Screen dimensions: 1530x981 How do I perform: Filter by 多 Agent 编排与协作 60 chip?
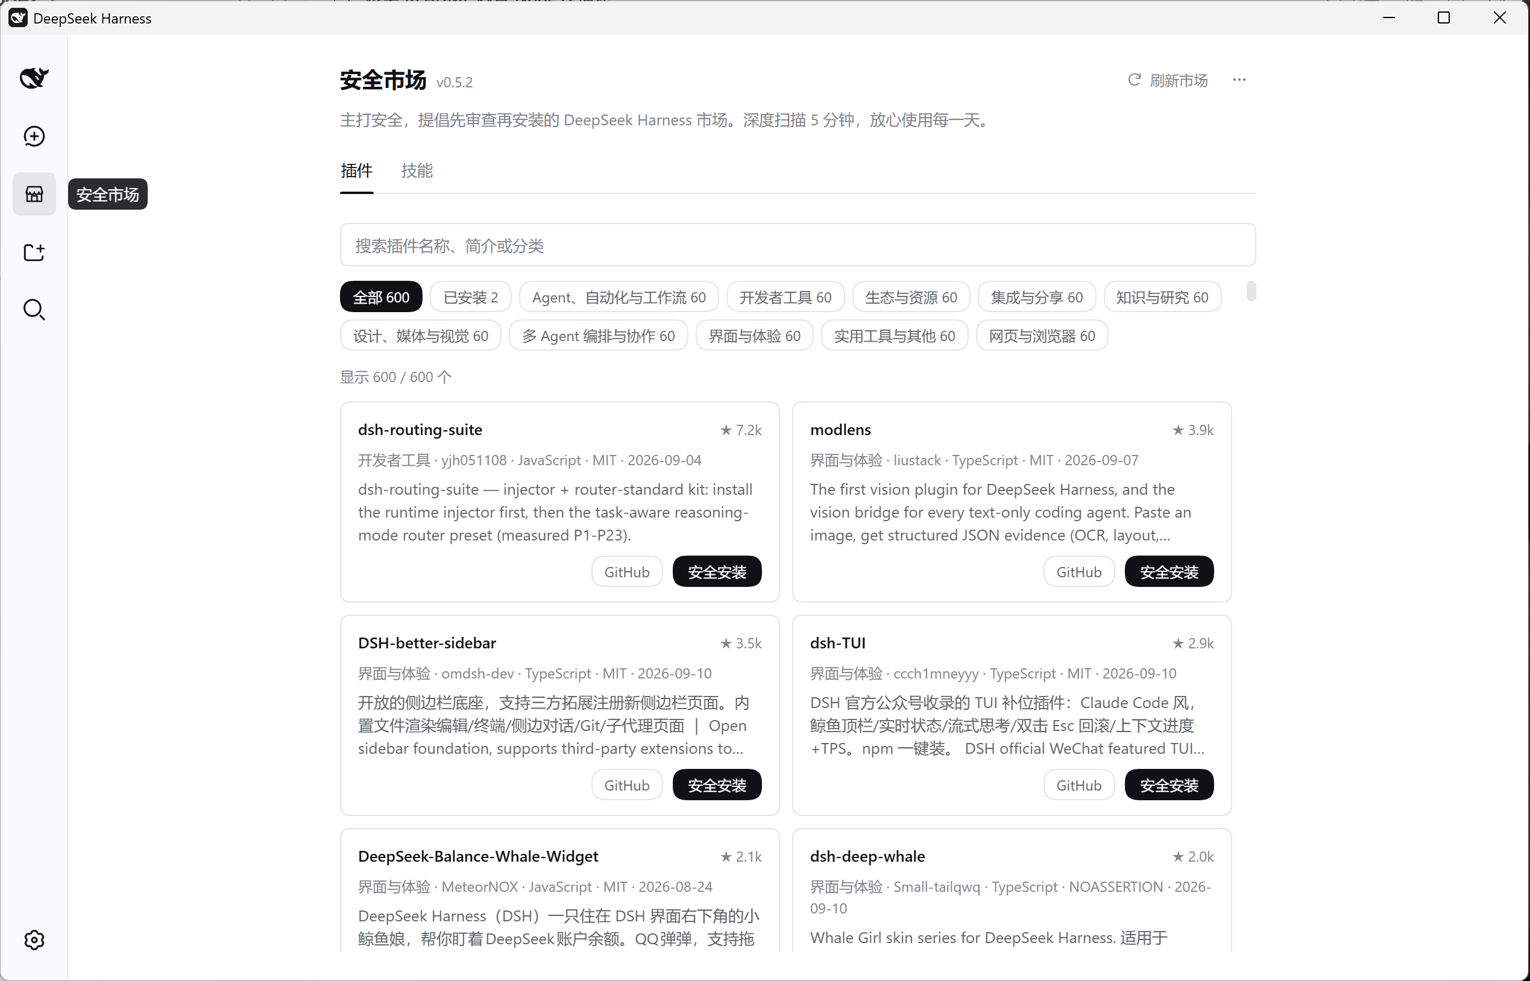tap(599, 336)
